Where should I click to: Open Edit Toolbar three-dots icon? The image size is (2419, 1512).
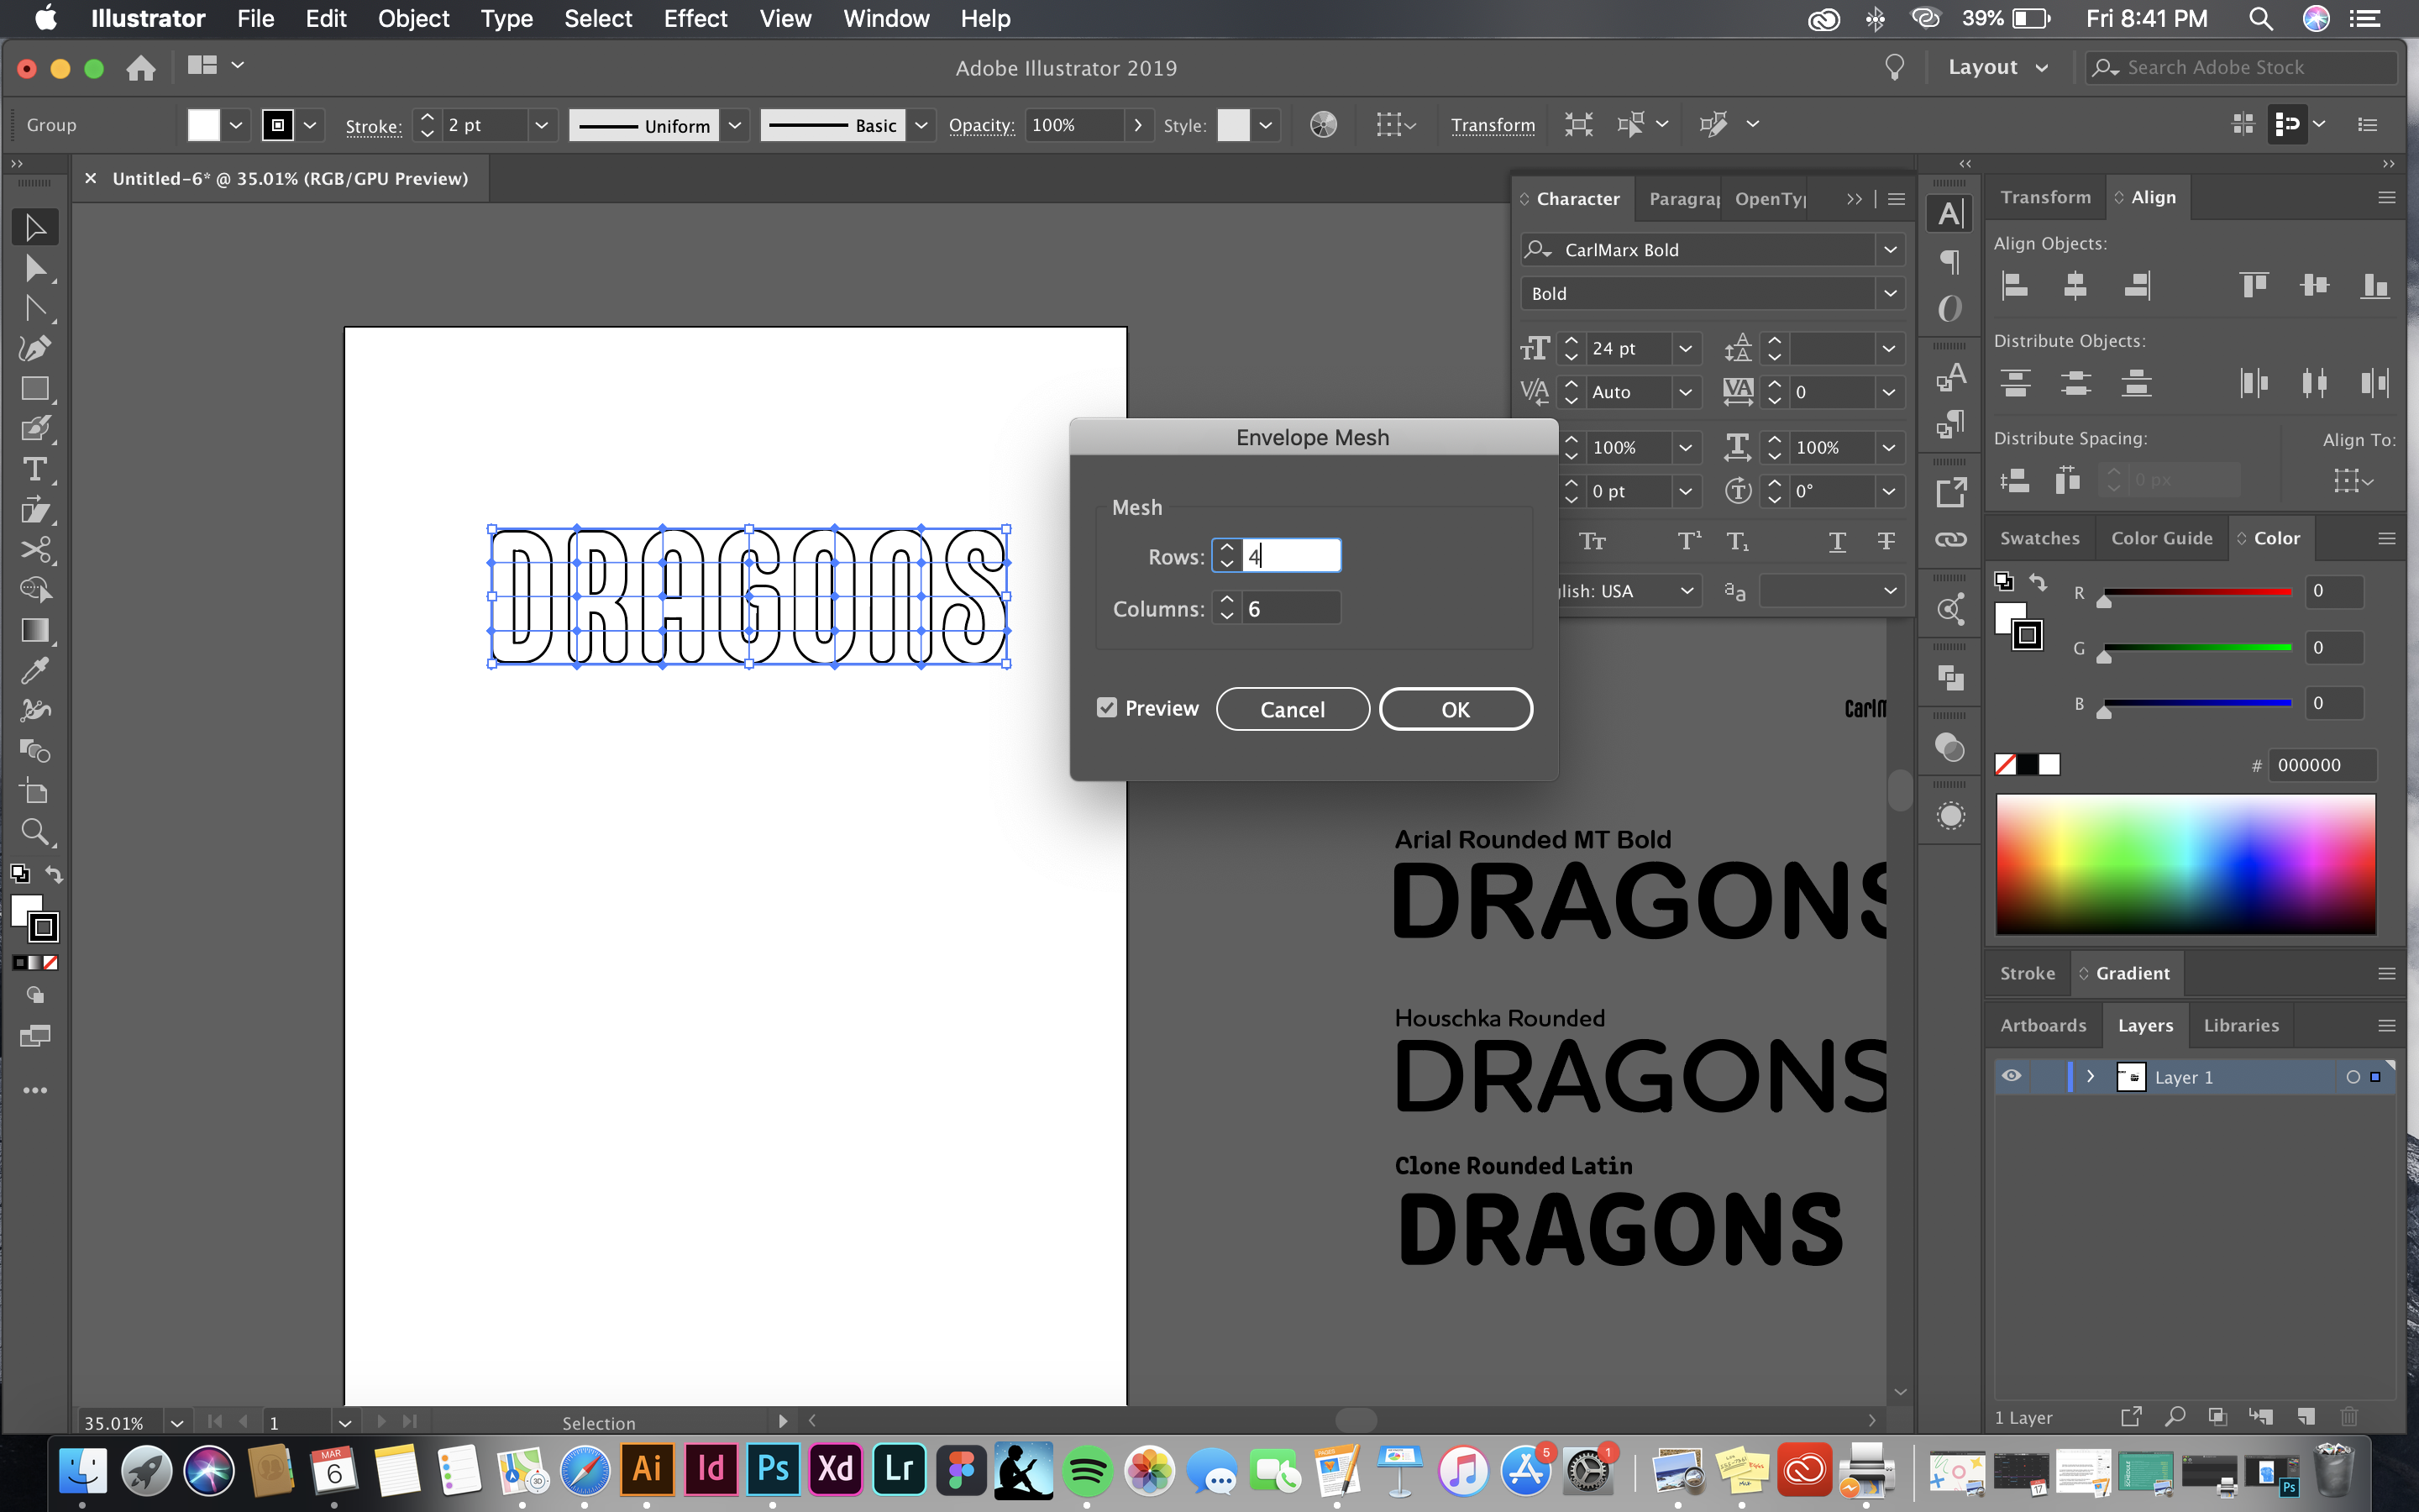[35, 1090]
